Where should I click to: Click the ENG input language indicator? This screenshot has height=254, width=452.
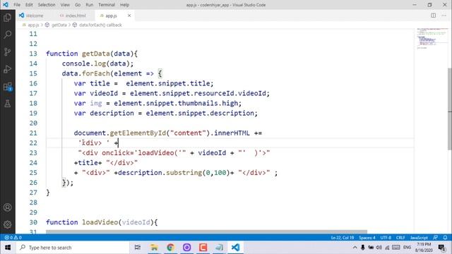(407, 248)
